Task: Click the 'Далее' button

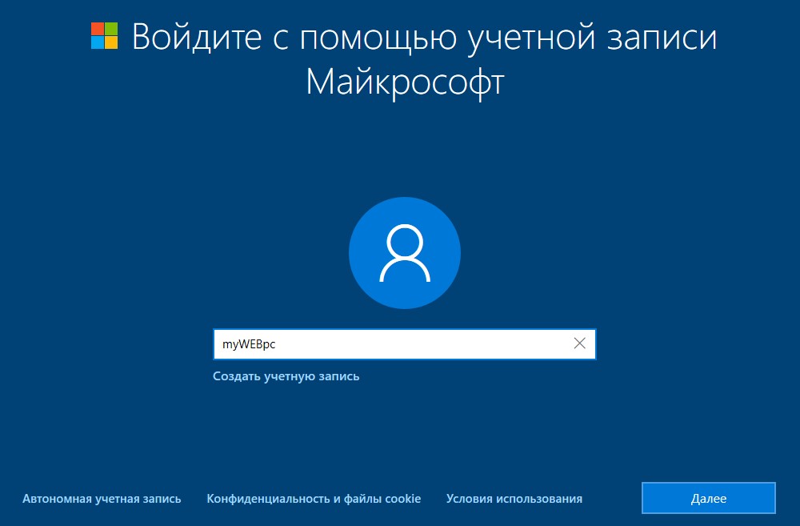Action: pos(709,498)
